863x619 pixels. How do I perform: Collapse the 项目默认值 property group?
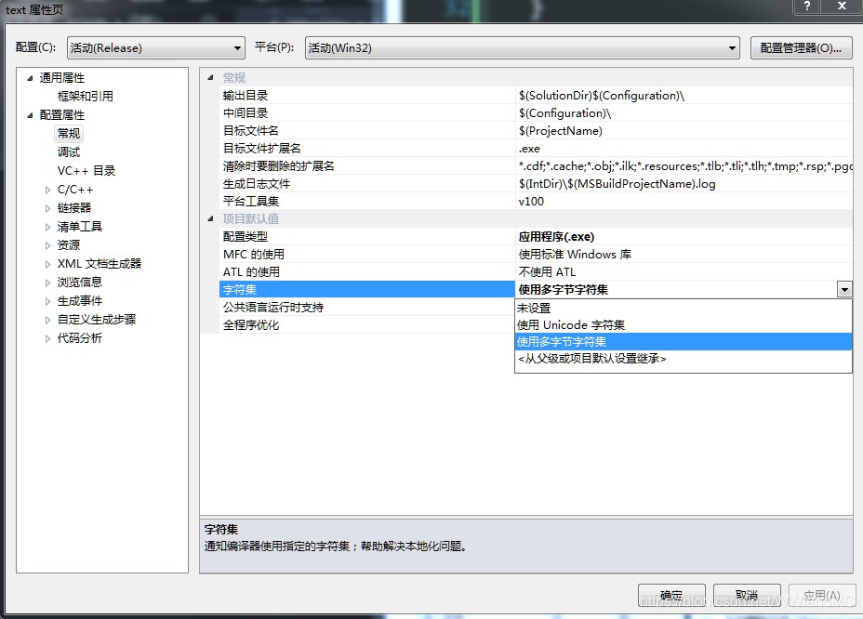[210, 219]
